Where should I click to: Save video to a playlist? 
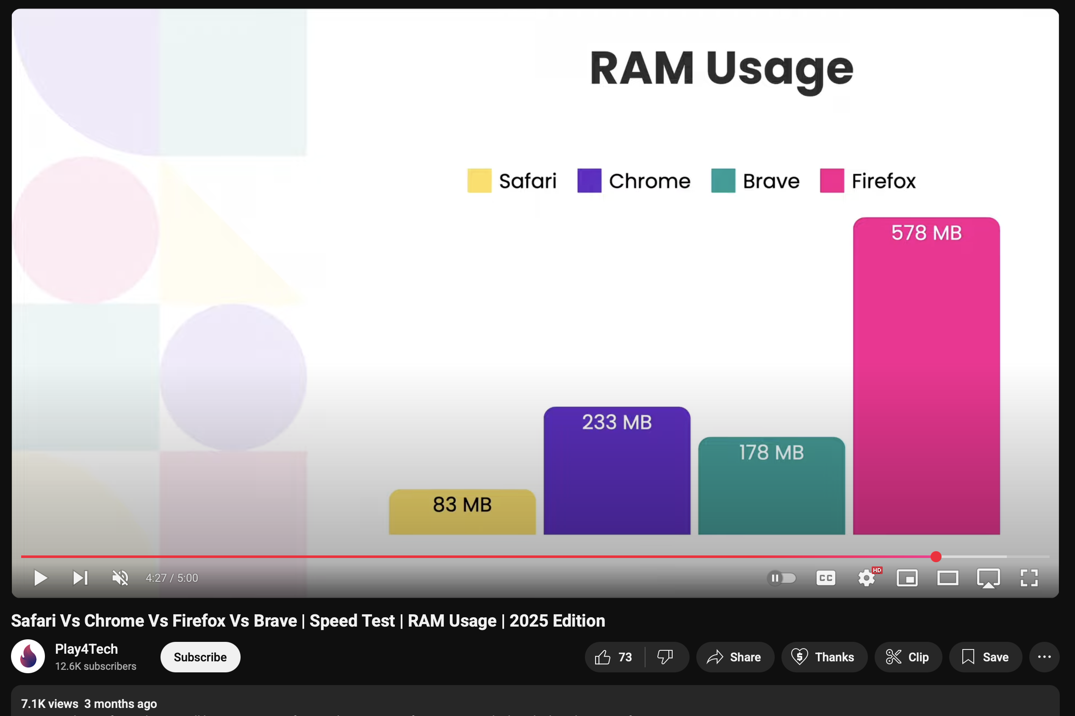point(985,657)
